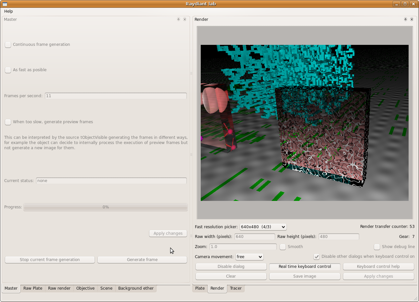This screenshot has height=302, width=419.
Task: Select the Tracer tab
Action: pos(235,288)
